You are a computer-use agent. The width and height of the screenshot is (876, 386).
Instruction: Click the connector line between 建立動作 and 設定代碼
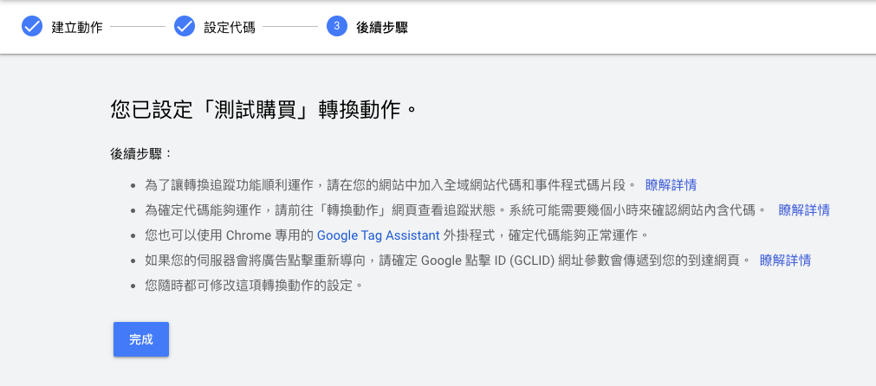137,27
